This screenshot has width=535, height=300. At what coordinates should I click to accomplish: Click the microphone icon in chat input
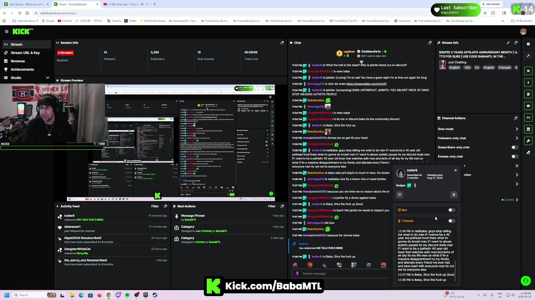(x=297, y=274)
